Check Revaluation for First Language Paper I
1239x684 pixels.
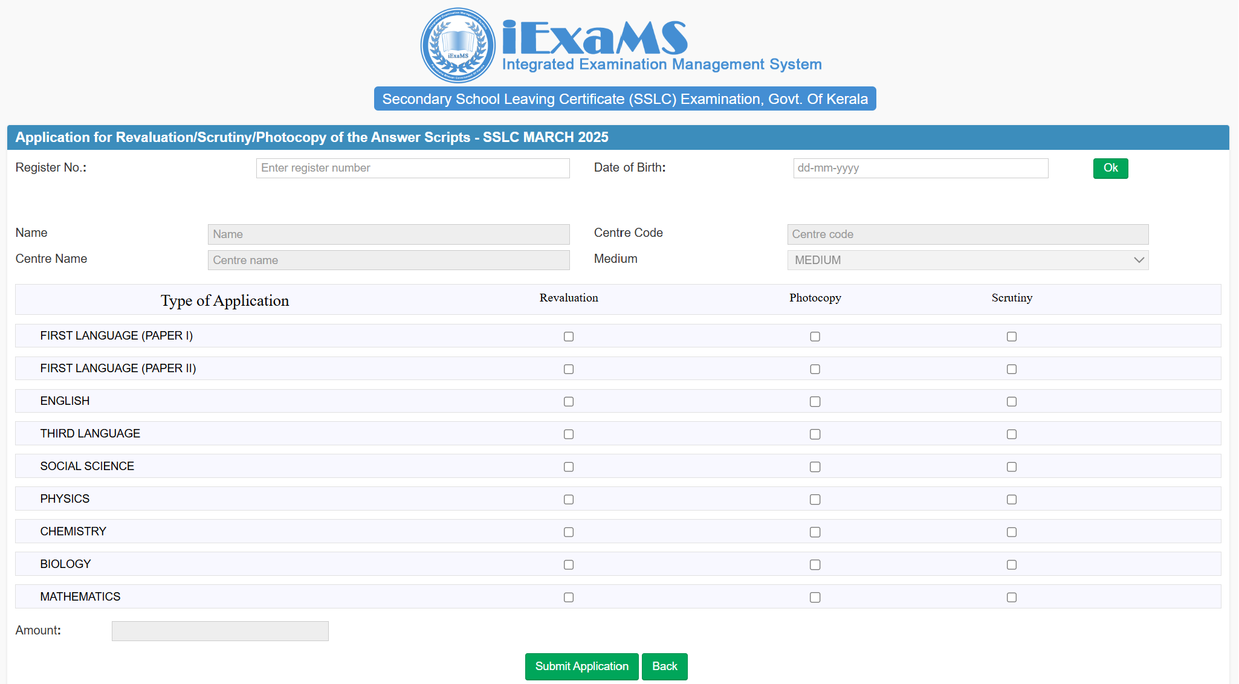click(x=569, y=337)
